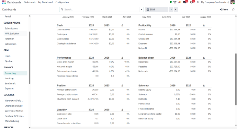Click the main content vertical scrollbar
The image size is (237, 129).
(236, 79)
